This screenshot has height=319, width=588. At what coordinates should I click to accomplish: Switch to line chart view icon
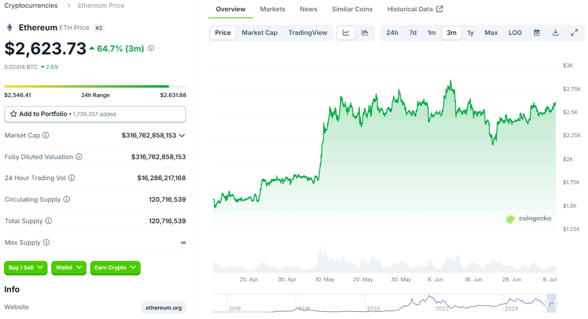point(346,33)
